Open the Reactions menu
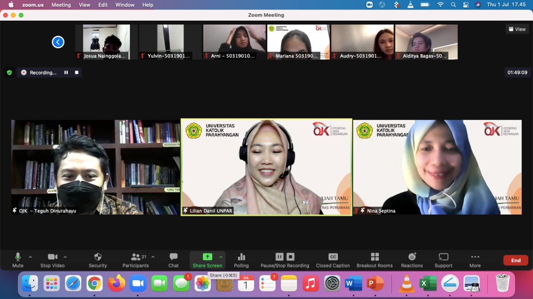The image size is (533, 299). click(412, 260)
